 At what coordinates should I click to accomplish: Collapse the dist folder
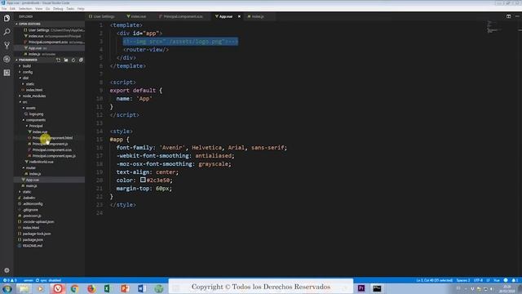pyautogui.click(x=25, y=78)
